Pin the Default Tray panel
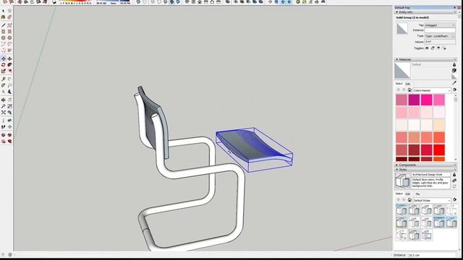463x260 pixels. pos(455,8)
